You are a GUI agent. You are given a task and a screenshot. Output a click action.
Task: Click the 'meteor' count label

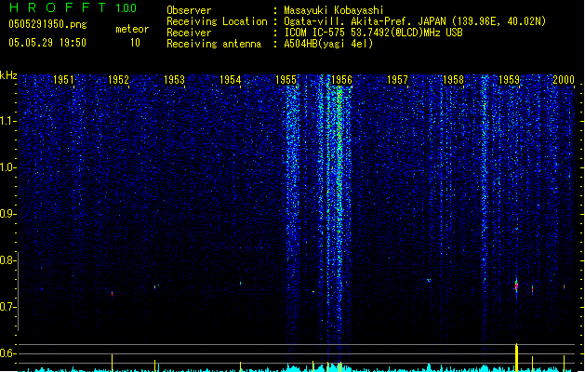tap(132, 29)
